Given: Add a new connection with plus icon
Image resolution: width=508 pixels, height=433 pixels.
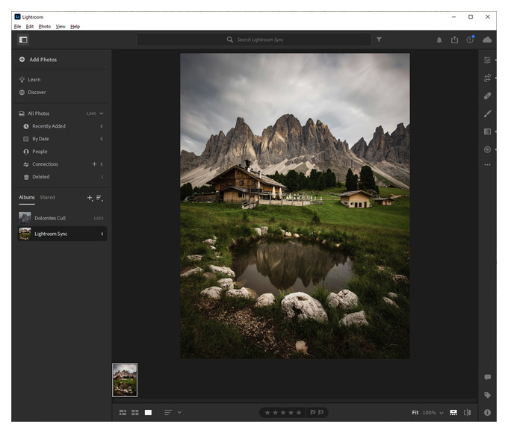Looking at the screenshot, I should [94, 164].
